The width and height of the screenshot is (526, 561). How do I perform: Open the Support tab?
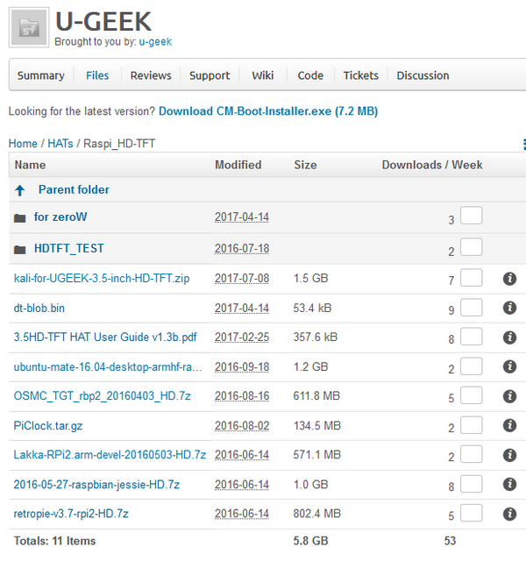210,75
